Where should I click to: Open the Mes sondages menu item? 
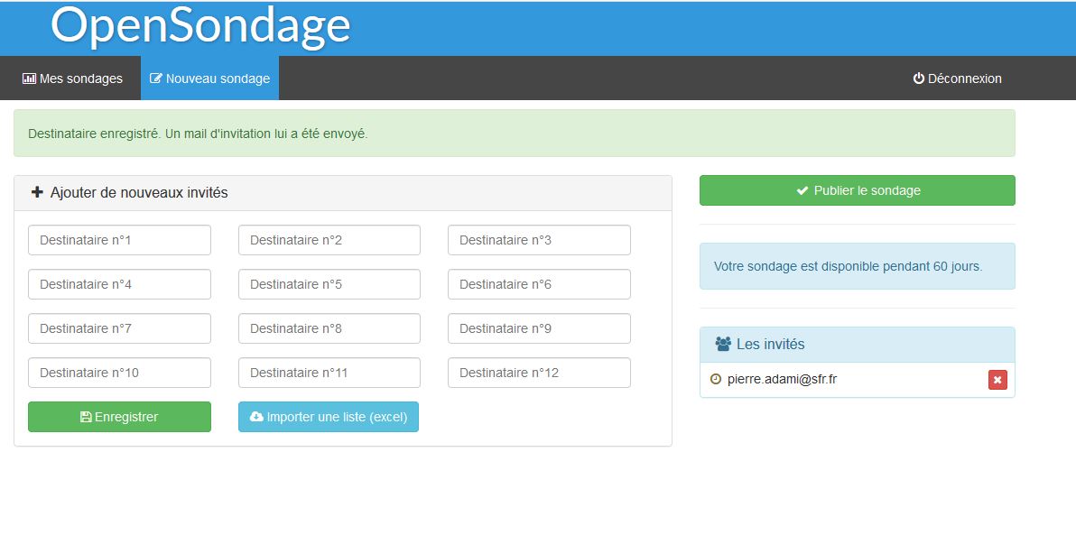72,78
